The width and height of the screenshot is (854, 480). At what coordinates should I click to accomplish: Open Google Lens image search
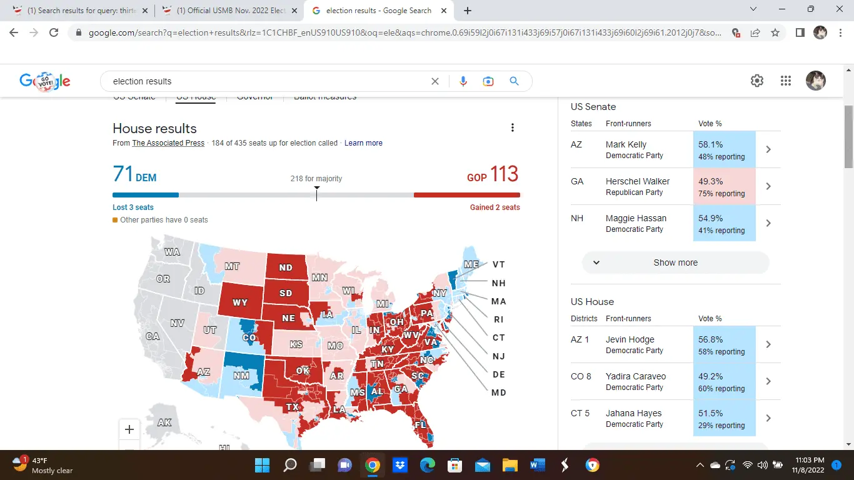click(x=488, y=81)
